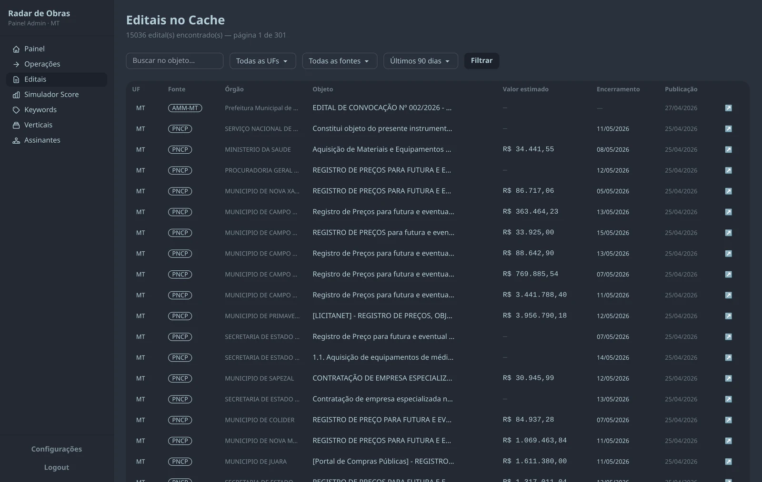This screenshot has height=482, width=762.
Task: Click the Objeto column header
Action: click(x=323, y=89)
